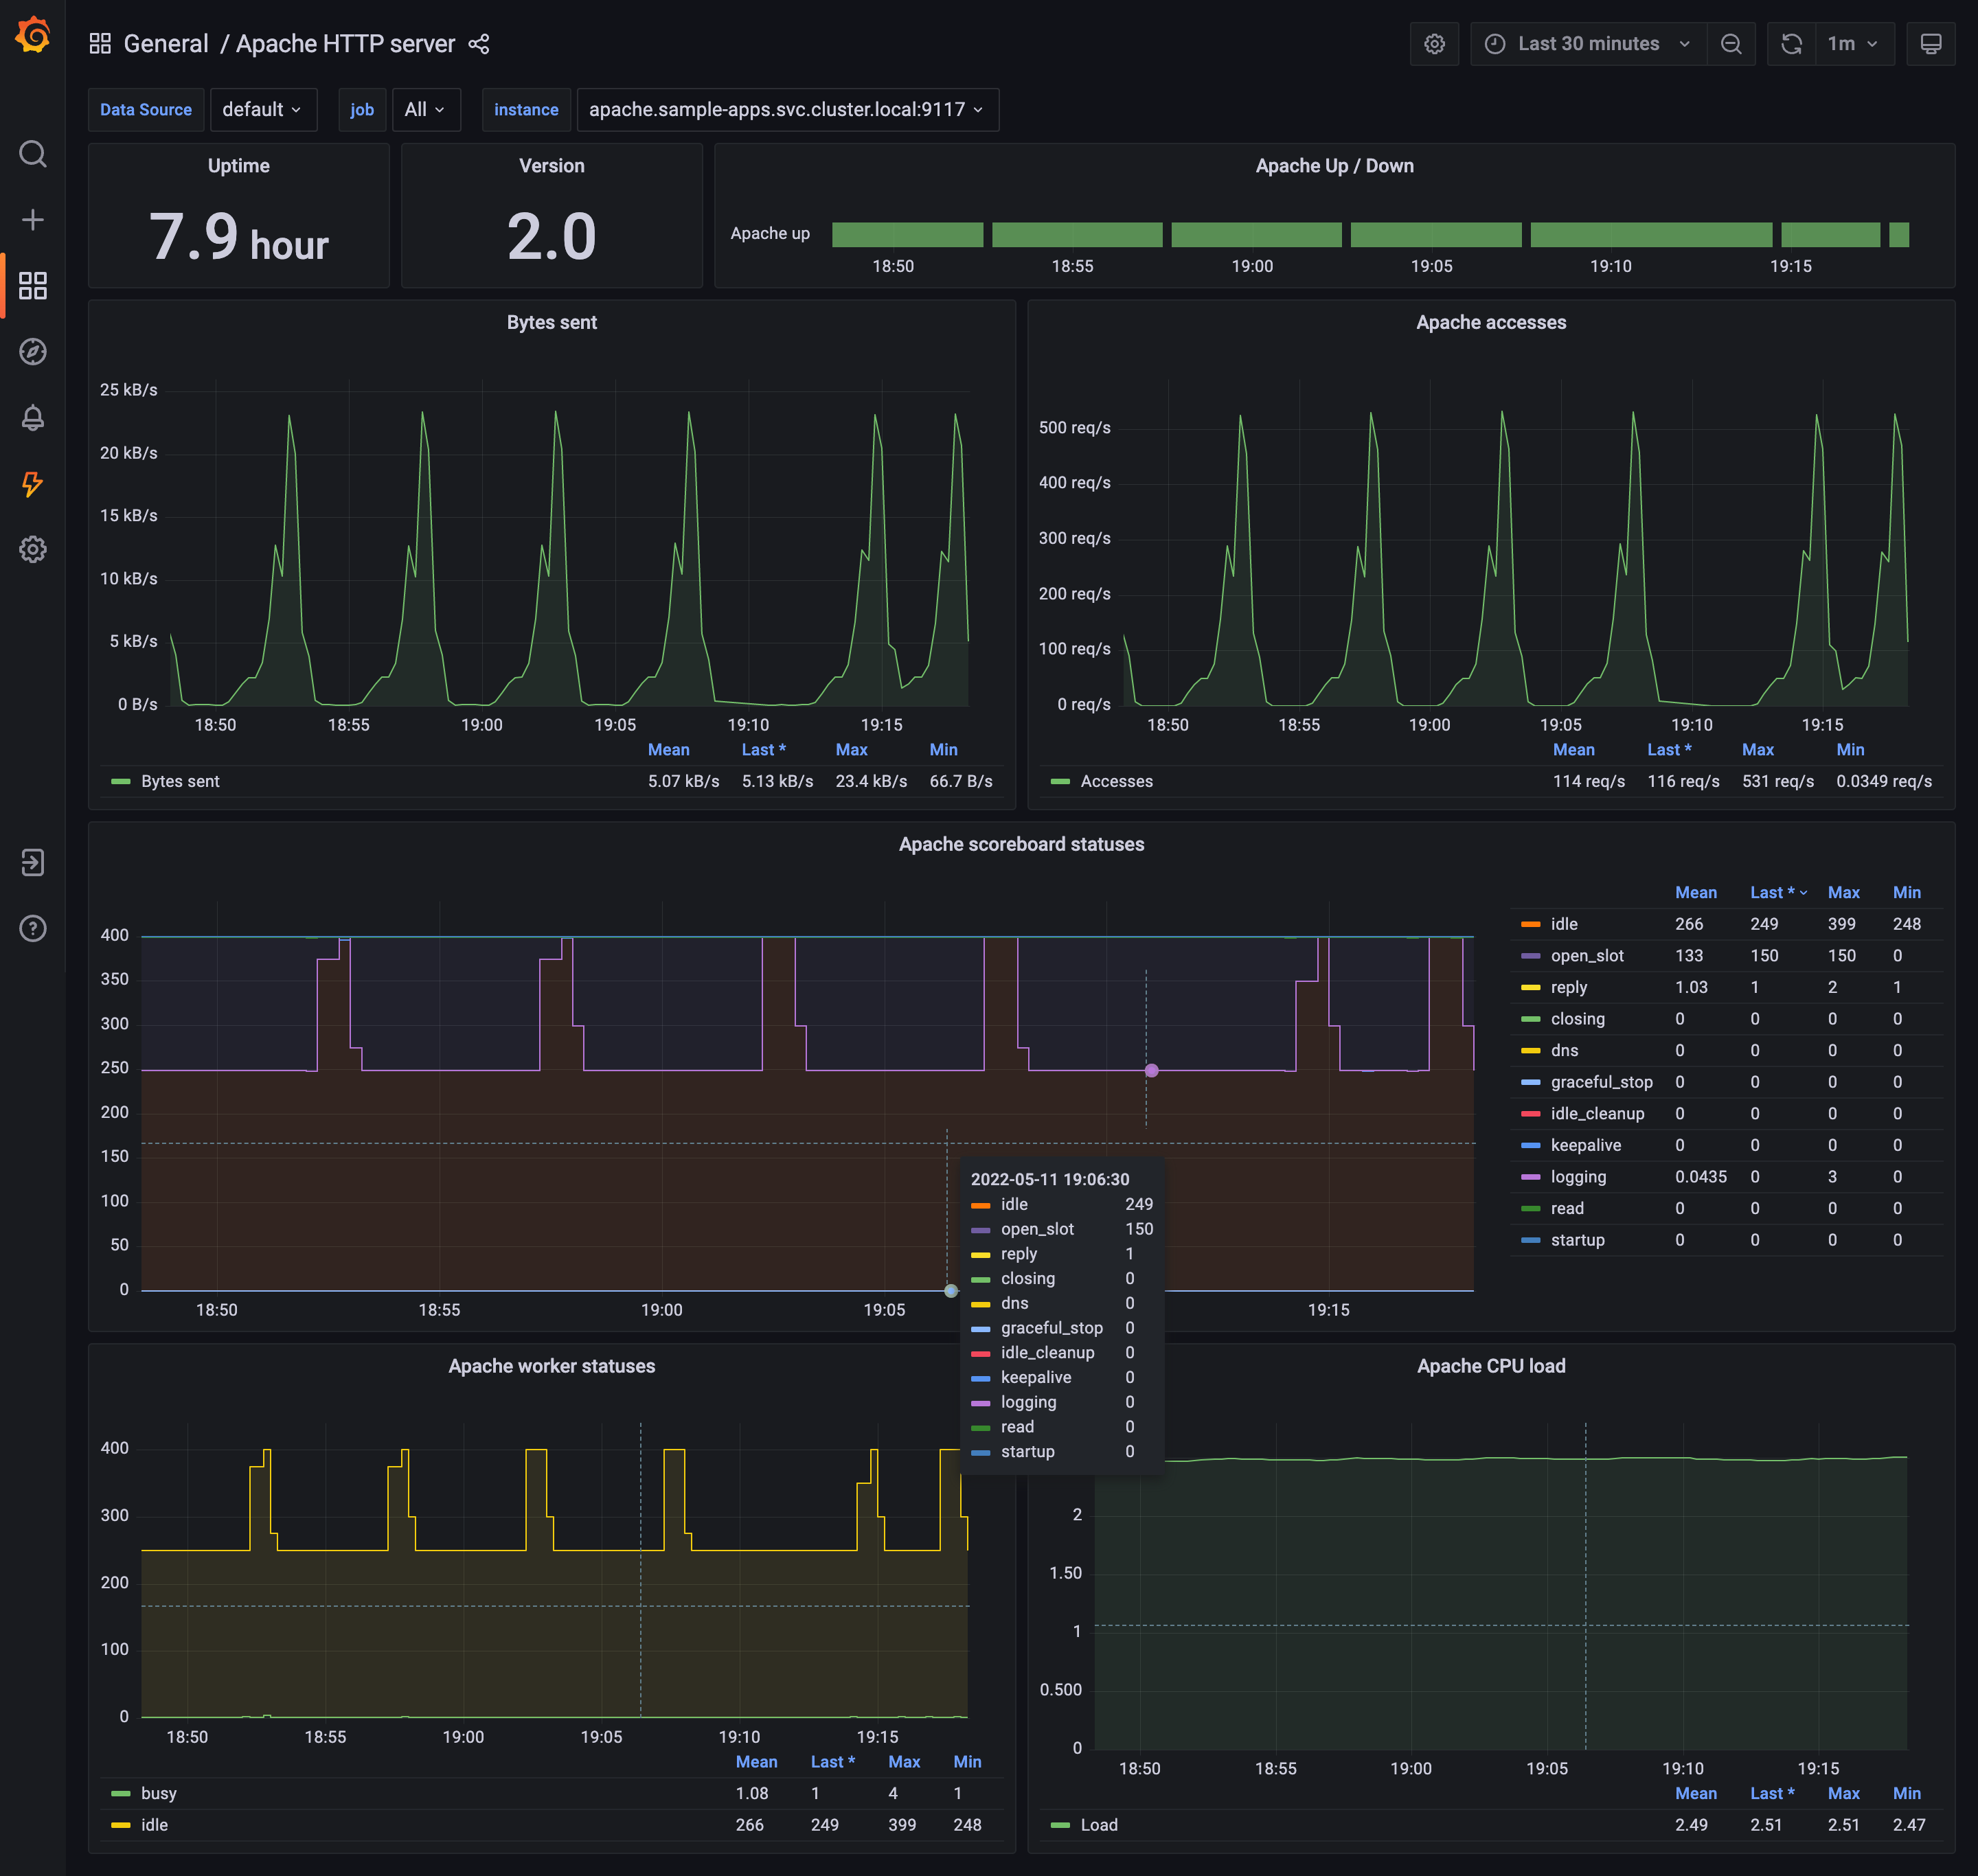Screen dimensions: 1978x1876
Task: Click the idle series color swatch
Action: [1530, 924]
